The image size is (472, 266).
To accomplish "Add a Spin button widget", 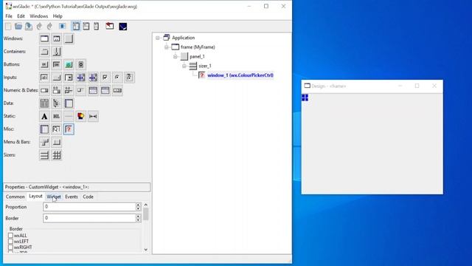I will (x=80, y=64).
